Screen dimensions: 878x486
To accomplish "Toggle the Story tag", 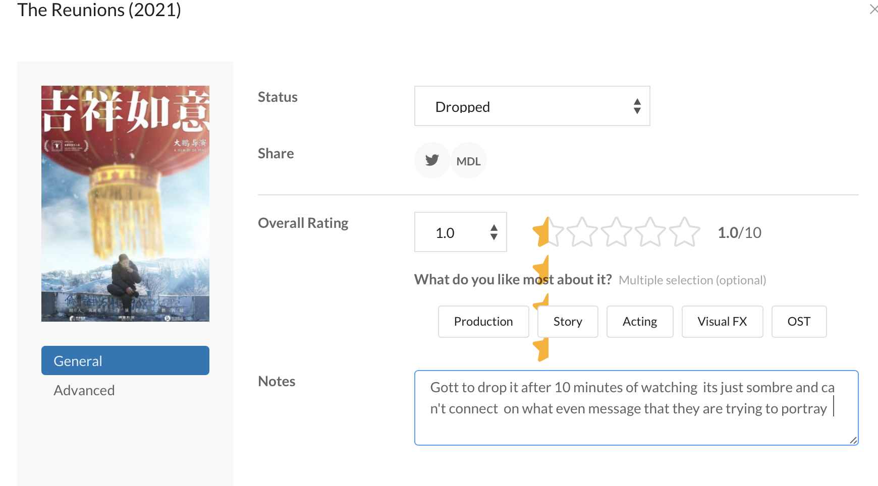I will [x=568, y=322].
